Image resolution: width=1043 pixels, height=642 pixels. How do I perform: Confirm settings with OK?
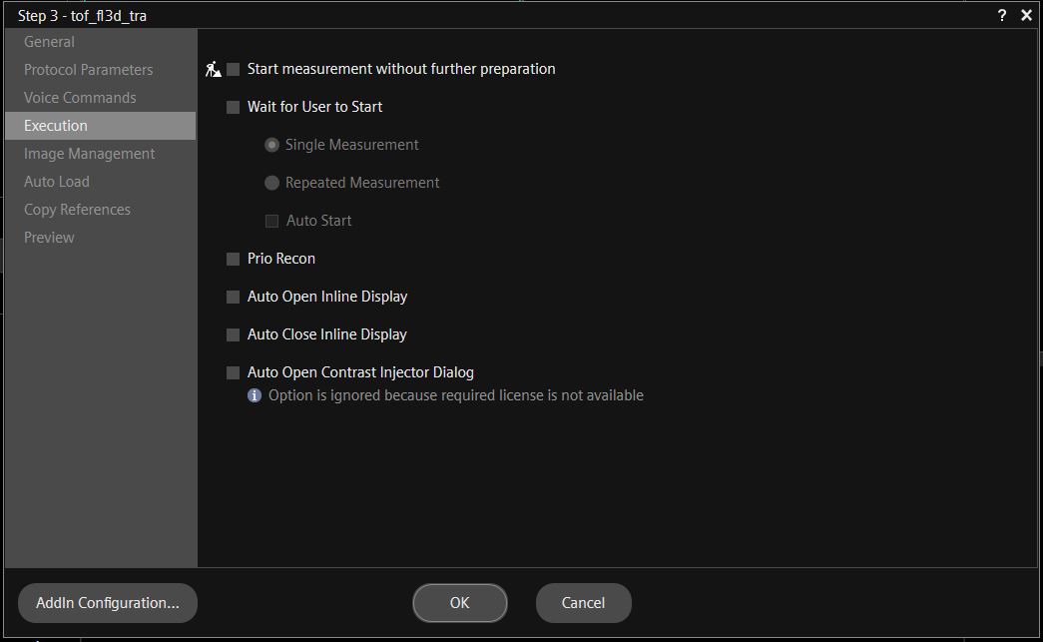point(459,603)
